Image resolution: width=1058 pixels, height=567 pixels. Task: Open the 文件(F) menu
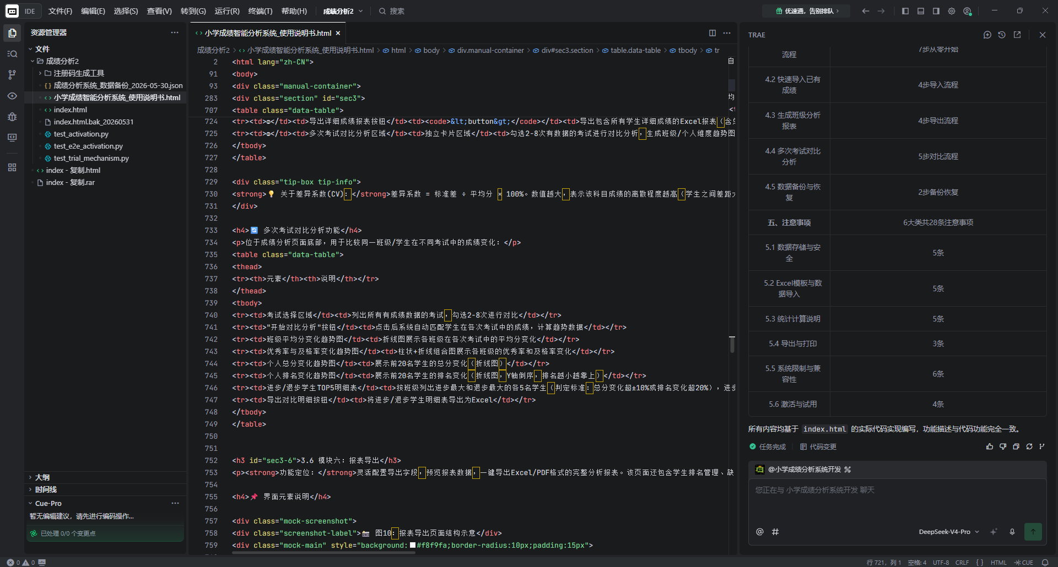click(x=60, y=11)
